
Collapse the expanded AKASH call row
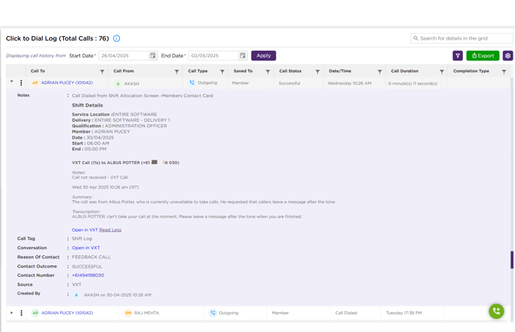(12, 81)
